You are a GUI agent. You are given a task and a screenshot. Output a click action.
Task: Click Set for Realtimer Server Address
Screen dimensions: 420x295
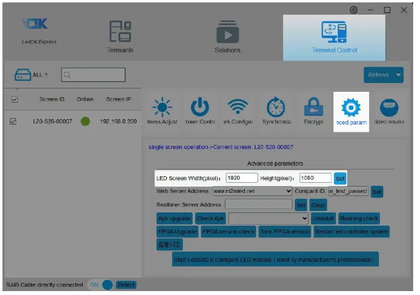(301, 205)
